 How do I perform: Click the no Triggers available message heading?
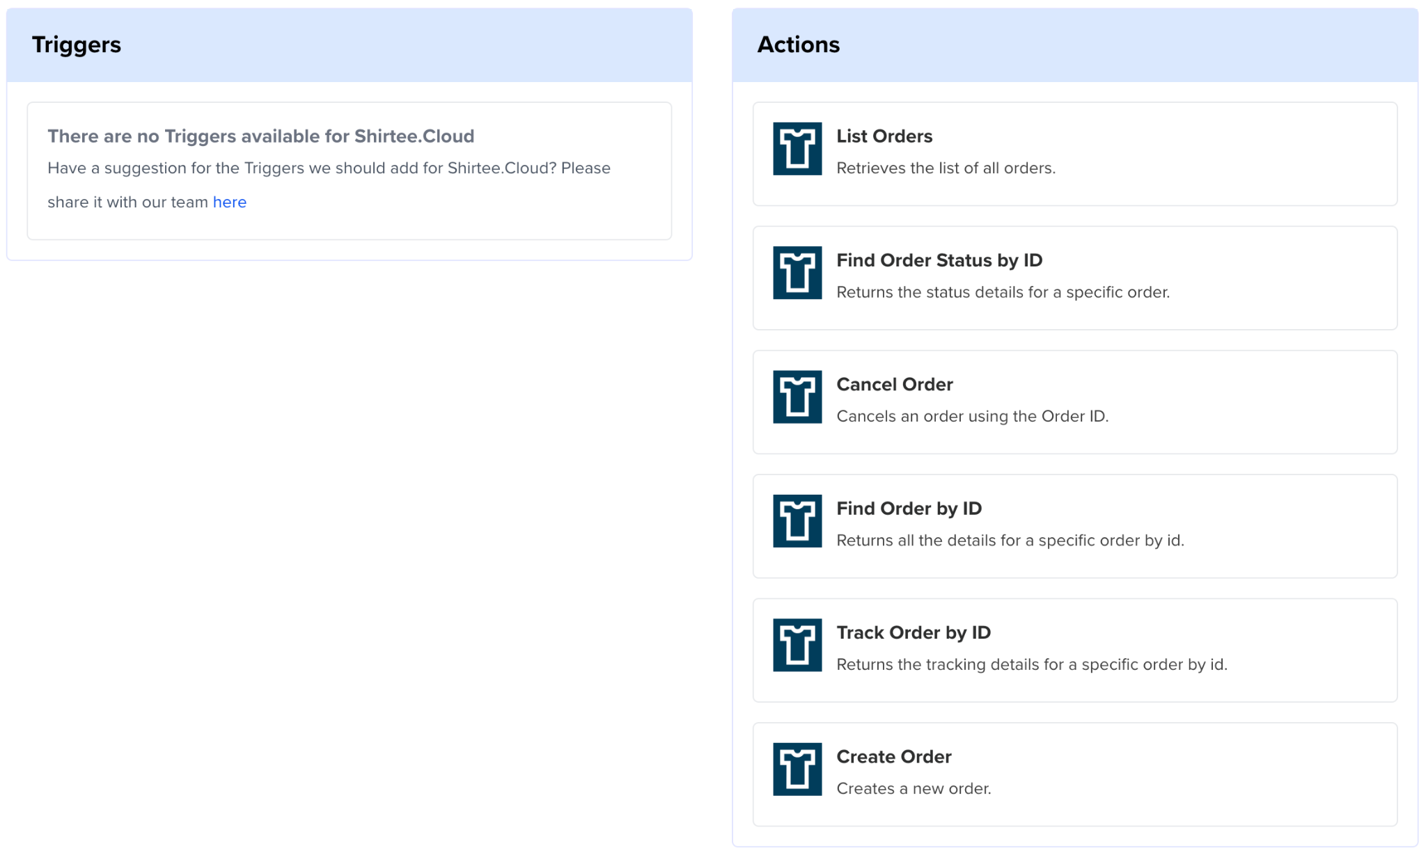pyautogui.click(x=260, y=136)
